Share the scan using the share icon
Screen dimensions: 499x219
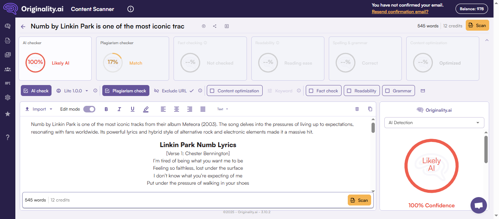pos(215,26)
